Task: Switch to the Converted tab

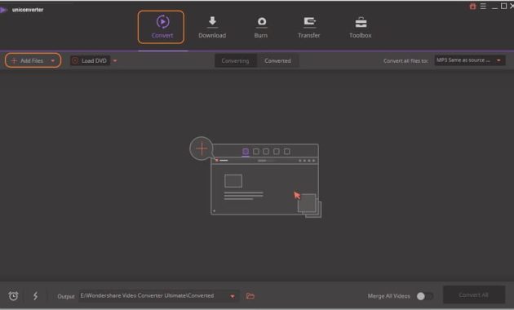Action: [277, 60]
